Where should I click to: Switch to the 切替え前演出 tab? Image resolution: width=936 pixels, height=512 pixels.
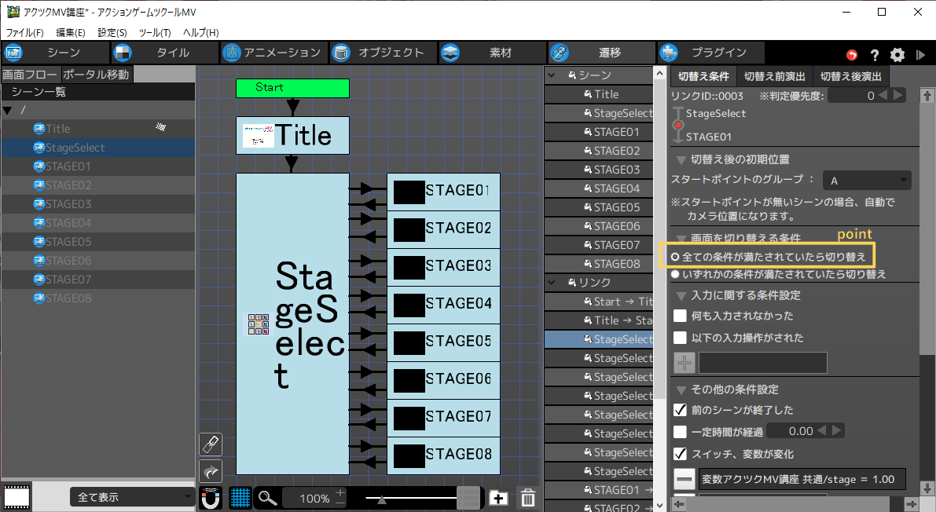pyautogui.click(x=774, y=76)
